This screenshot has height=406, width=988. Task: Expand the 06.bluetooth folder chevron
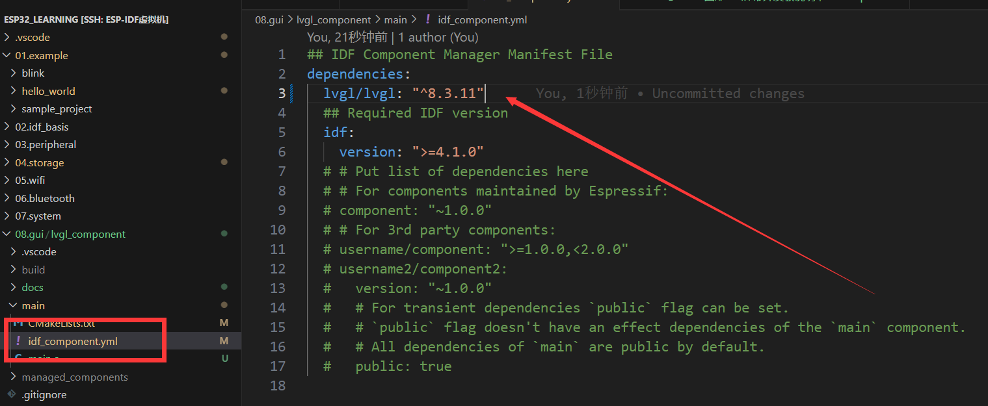(7, 198)
